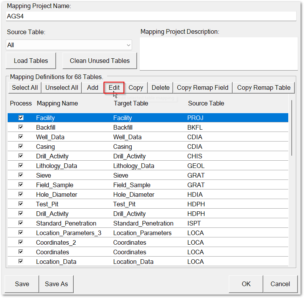Select Drill_Activity mapping with source HDPH
304x298 pixels.
[x=52, y=214]
